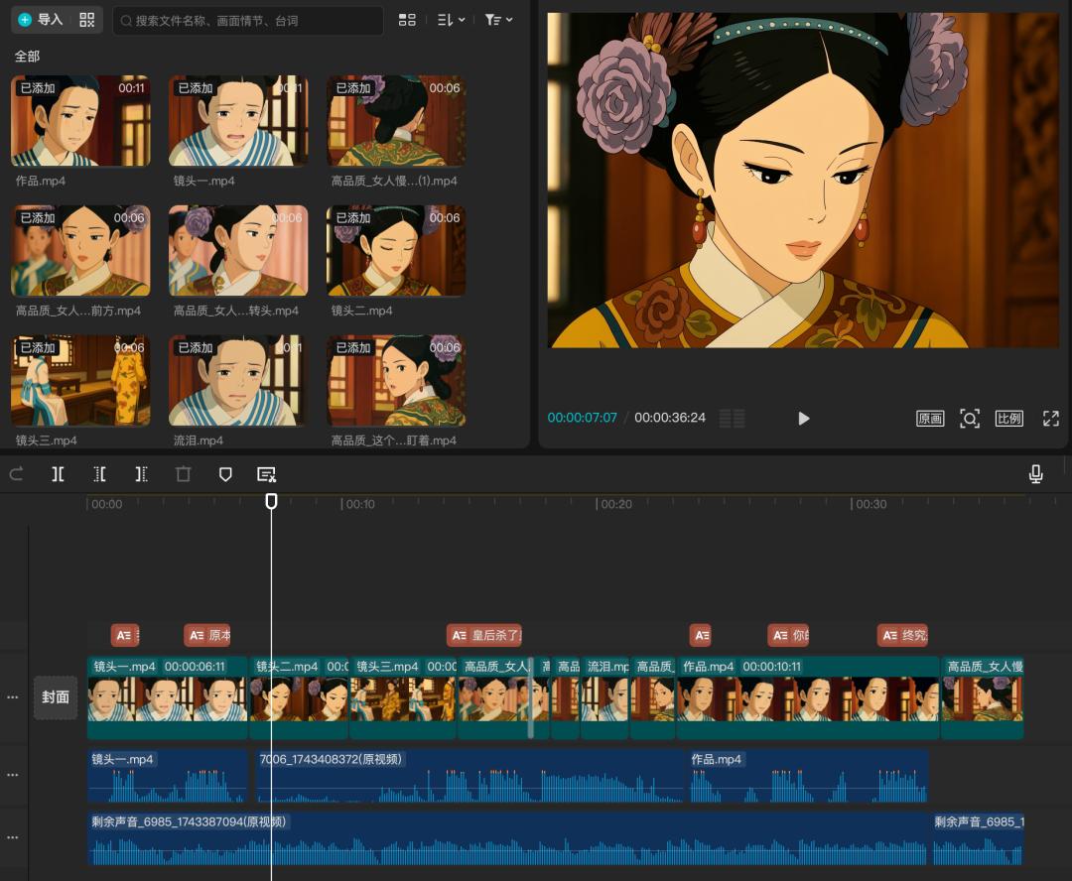The height and width of the screenshot is (881, 1072).
Task: Click the delete-right trim tool icon
Action: (142, 474)
